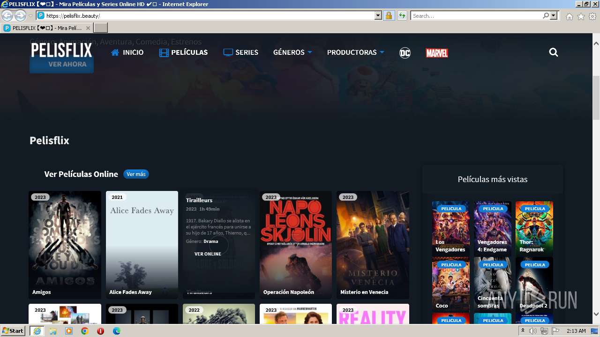
Task: Open the site search magnifier
Action: point(554,52)
